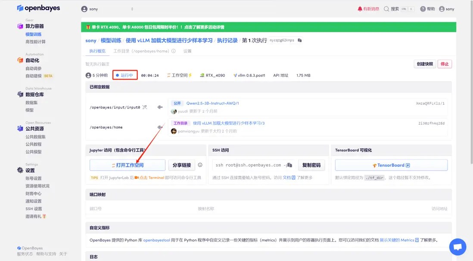Open TensorBoard visualization
473x261 pixels.
(x=391, y=165)
